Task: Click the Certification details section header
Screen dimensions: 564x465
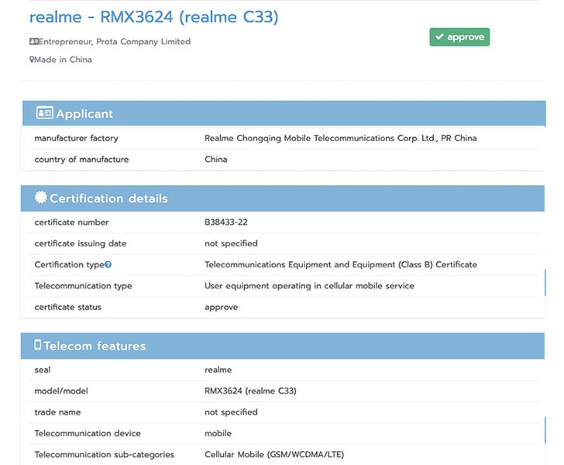Action: (283, 198)
